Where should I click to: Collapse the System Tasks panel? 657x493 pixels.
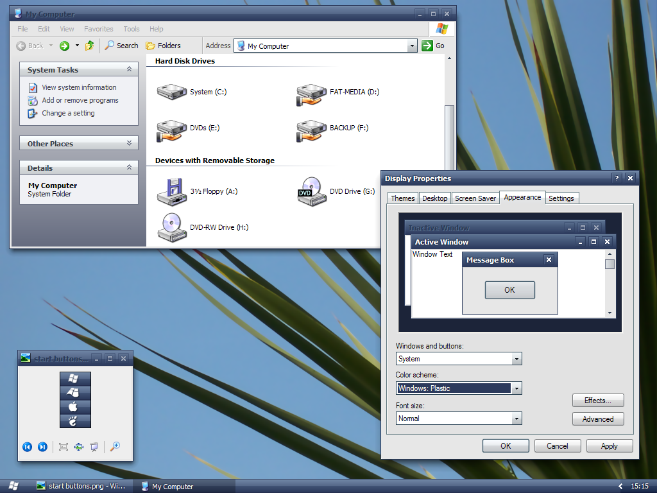point(129,69)
